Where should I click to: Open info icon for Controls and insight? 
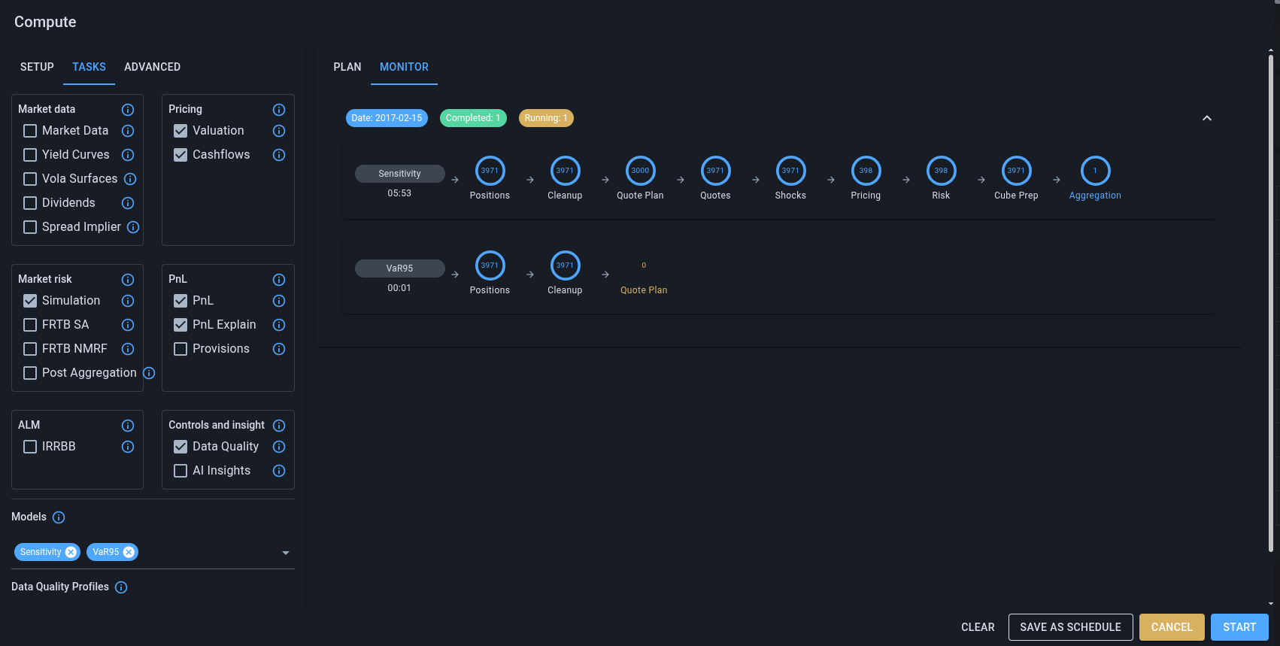279,426
